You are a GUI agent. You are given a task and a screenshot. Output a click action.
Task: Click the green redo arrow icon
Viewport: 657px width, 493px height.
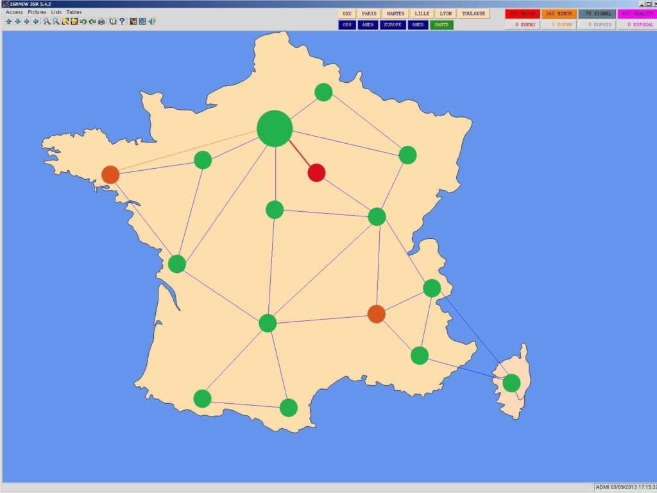(x=92, y=21)
